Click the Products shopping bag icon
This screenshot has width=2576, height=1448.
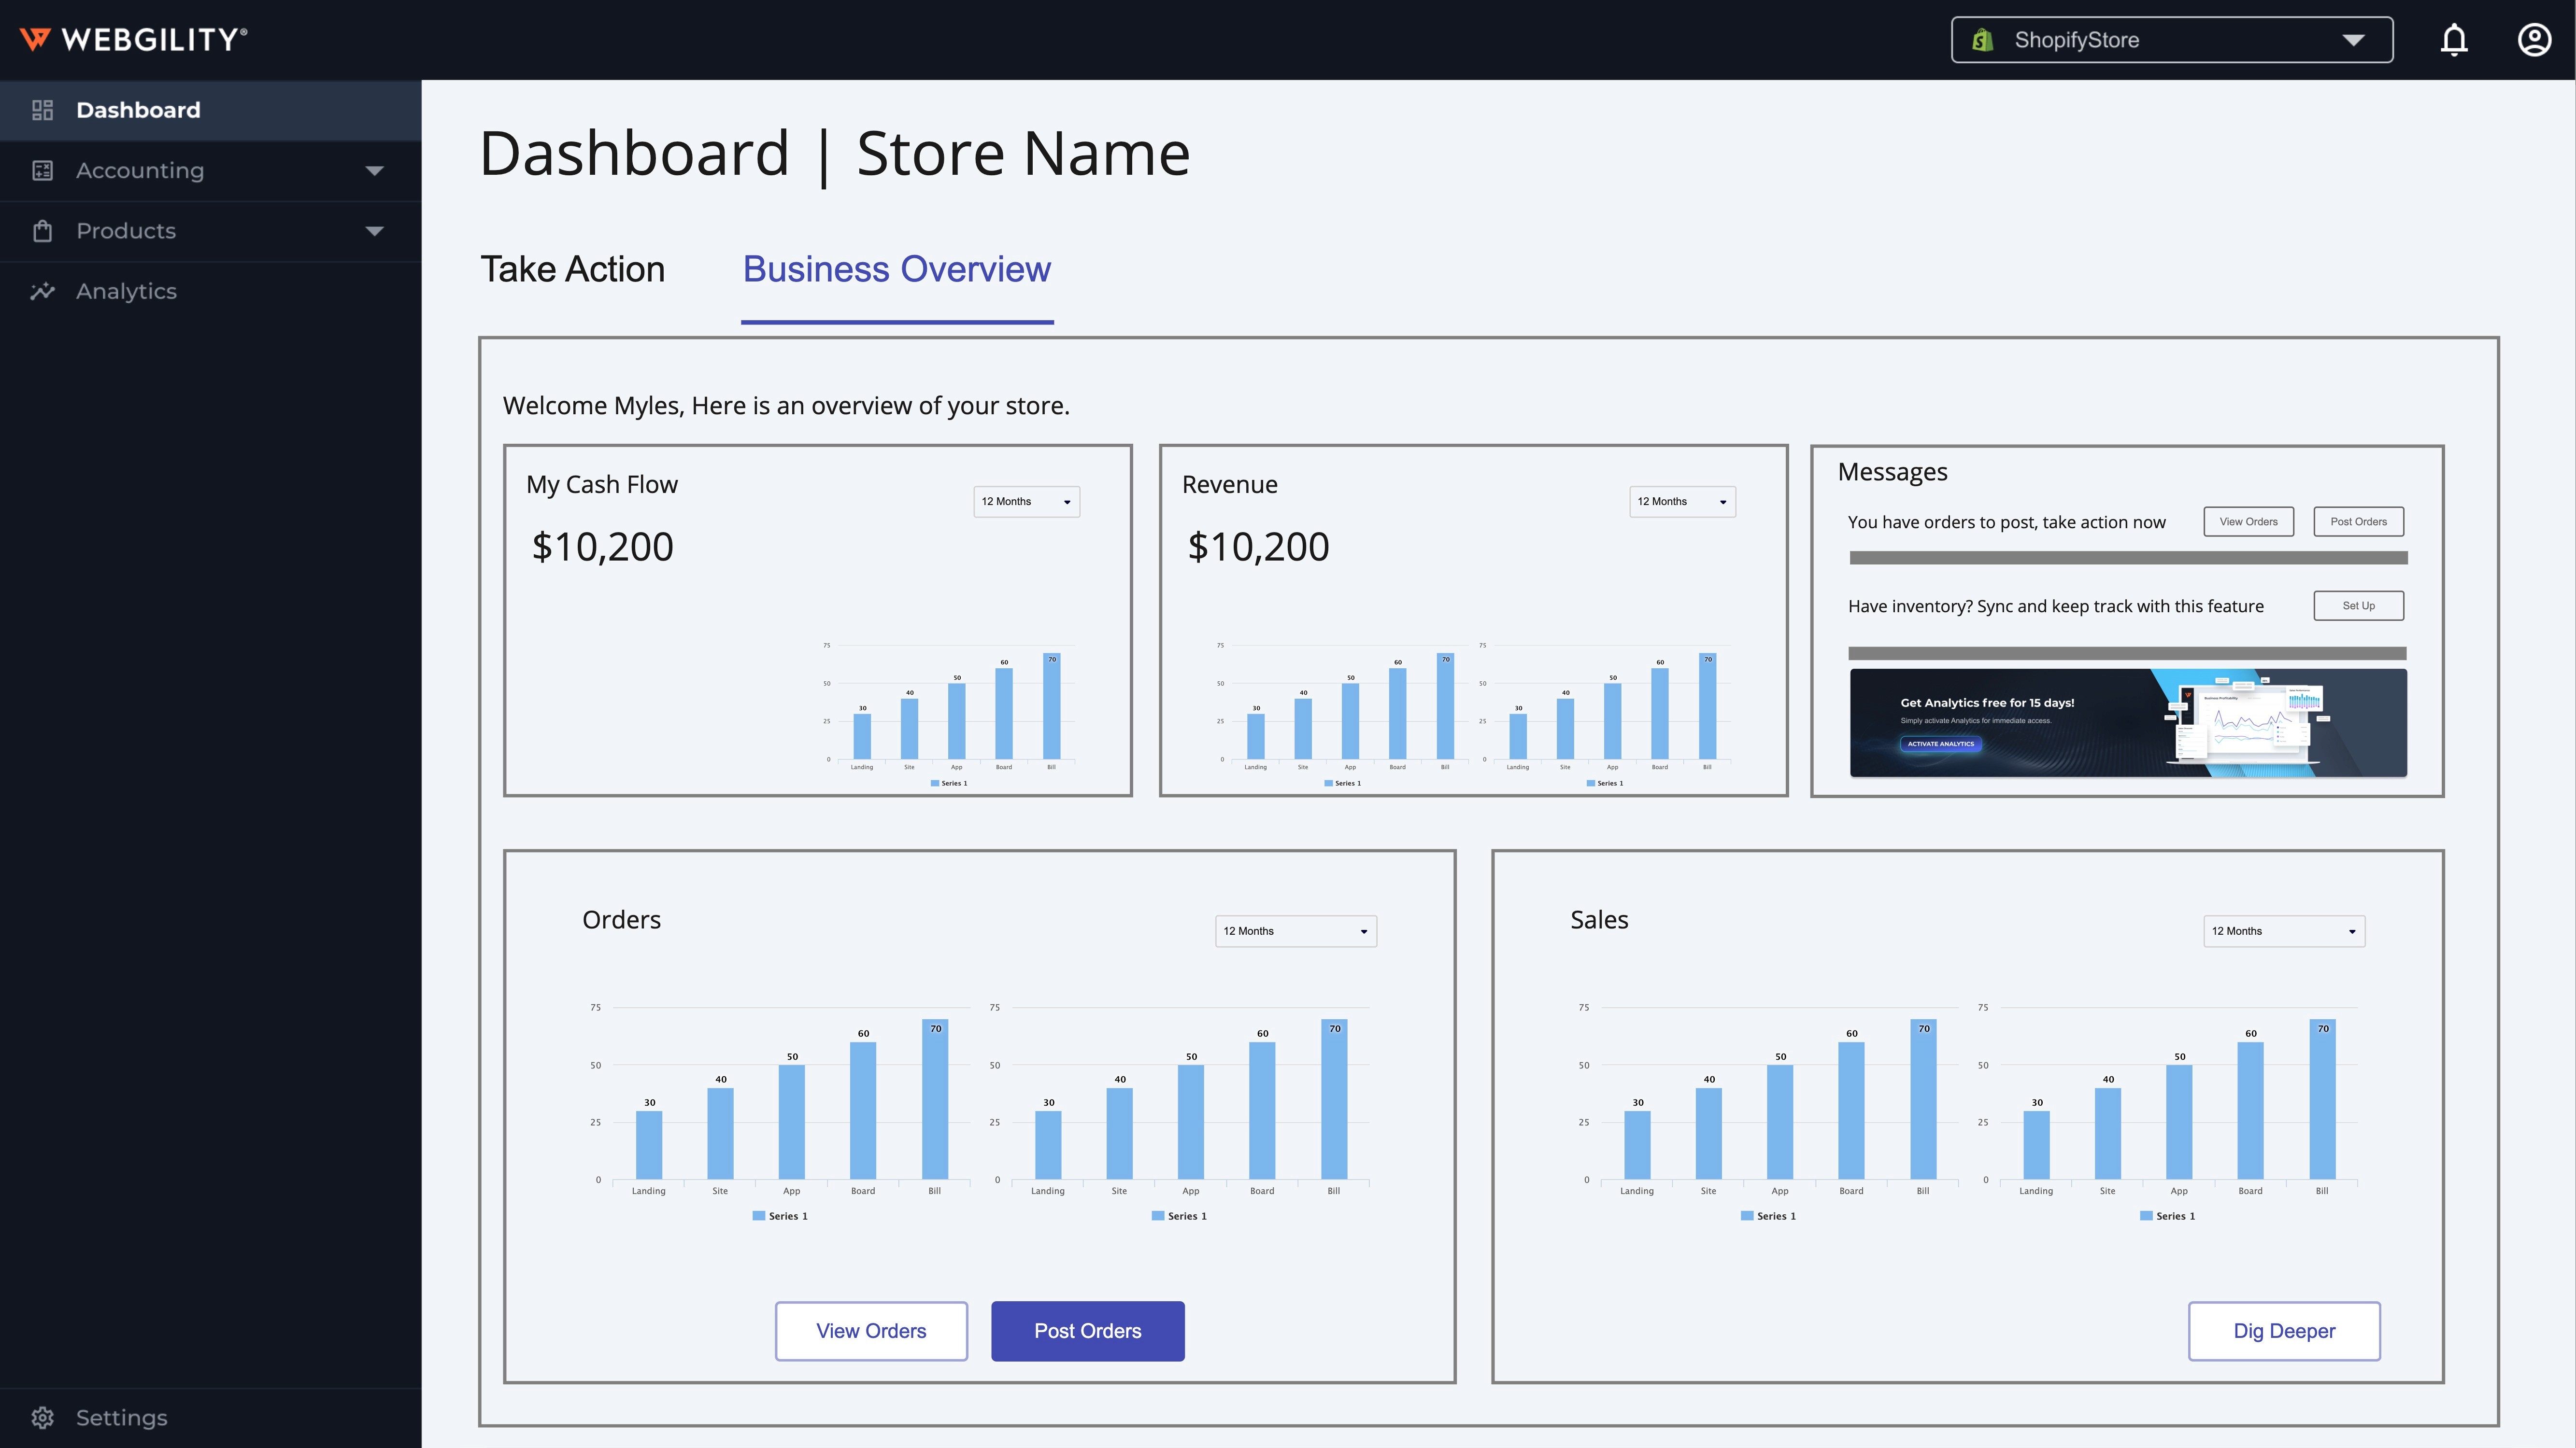(x=42, y=231)
